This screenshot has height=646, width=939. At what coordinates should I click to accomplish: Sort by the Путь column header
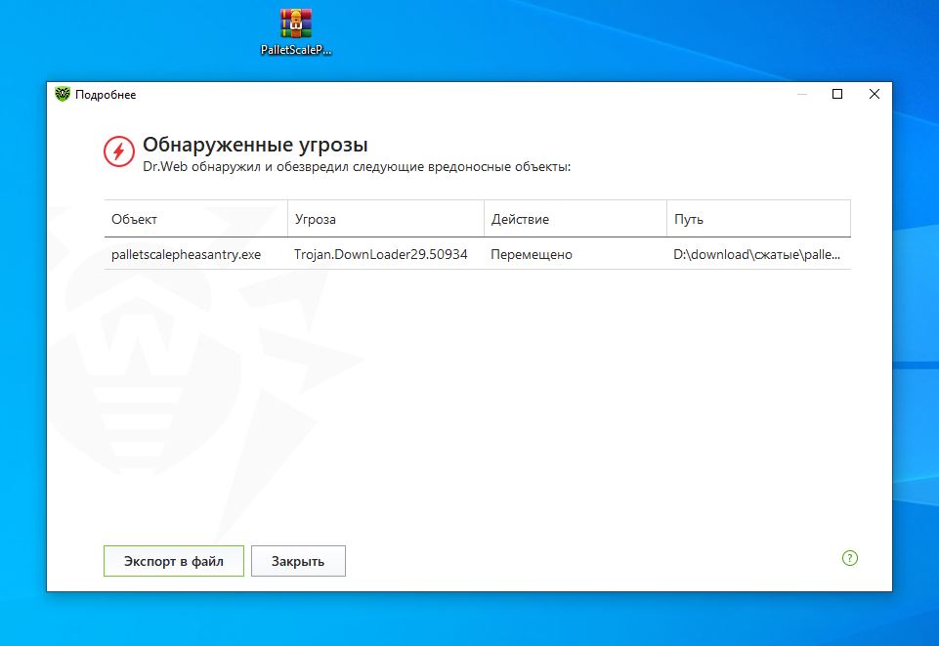pos(759,219)
